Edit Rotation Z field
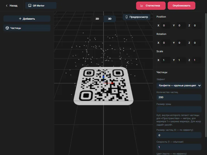The height and width of the screenshot is (155, 207). tap(197, 43)
